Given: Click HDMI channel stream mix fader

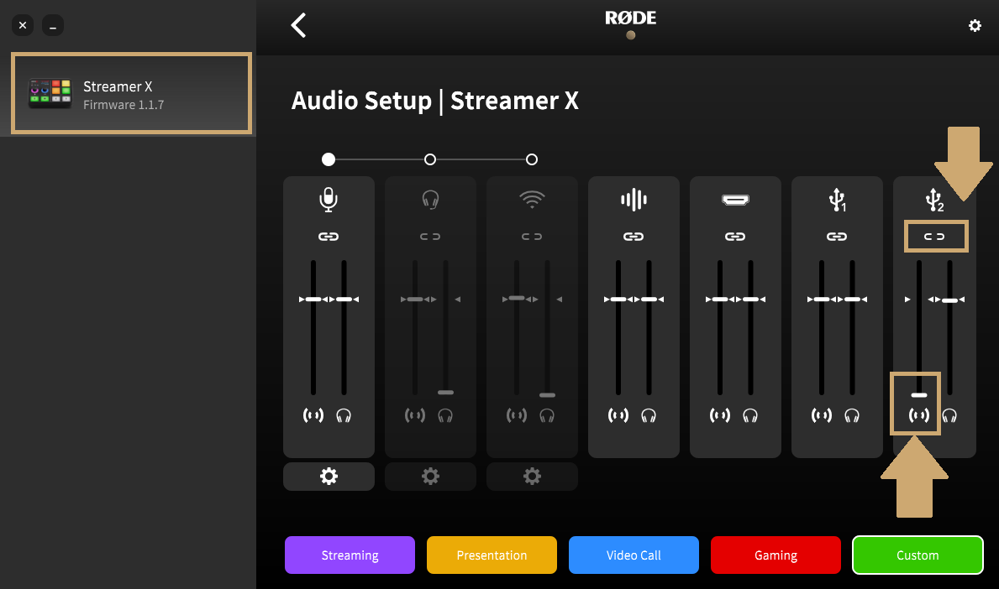Looking at the screenshot, I should tap(720, 299).
